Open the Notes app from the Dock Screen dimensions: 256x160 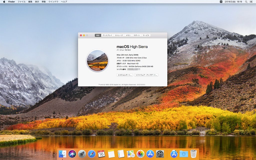coord(111,153)
